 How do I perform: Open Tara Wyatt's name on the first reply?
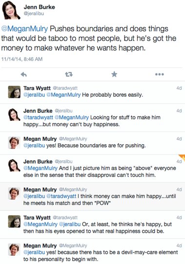coord(37,88)
